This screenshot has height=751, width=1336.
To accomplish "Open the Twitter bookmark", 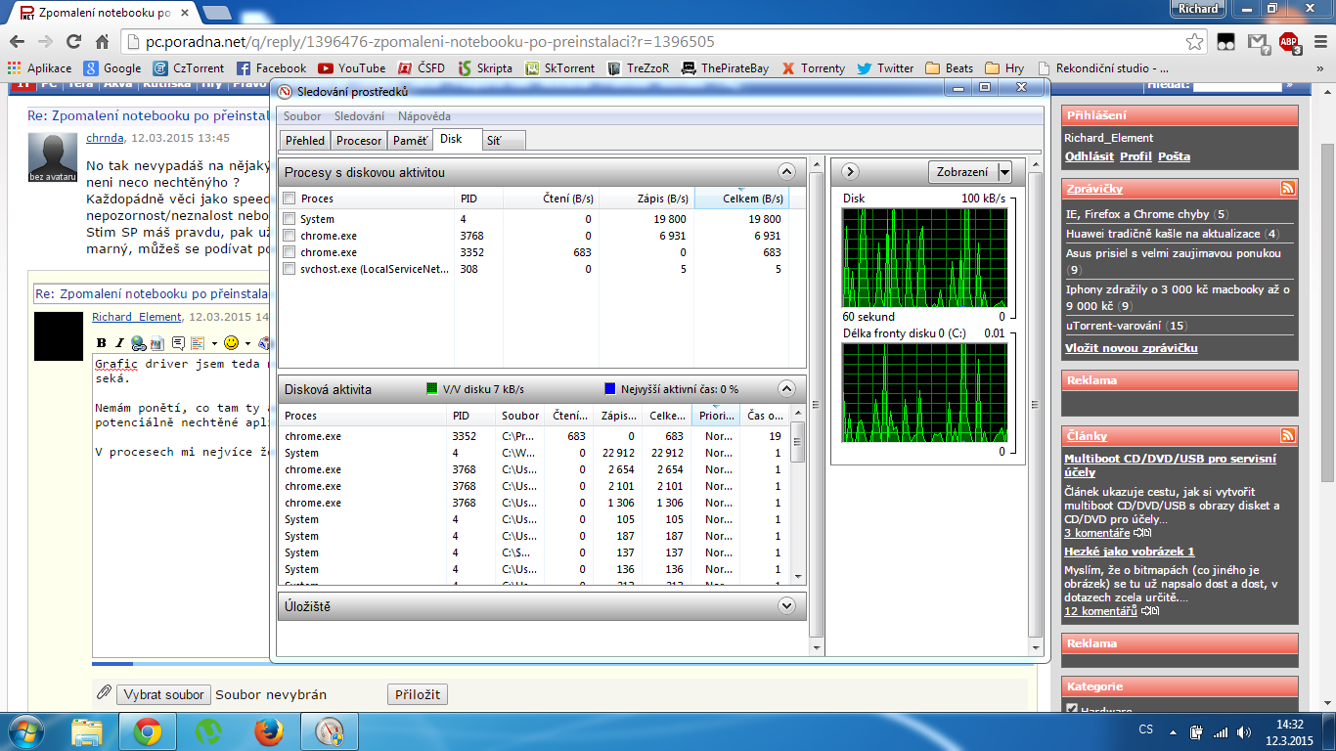I will pyautogui.click(x=885, y=68).
